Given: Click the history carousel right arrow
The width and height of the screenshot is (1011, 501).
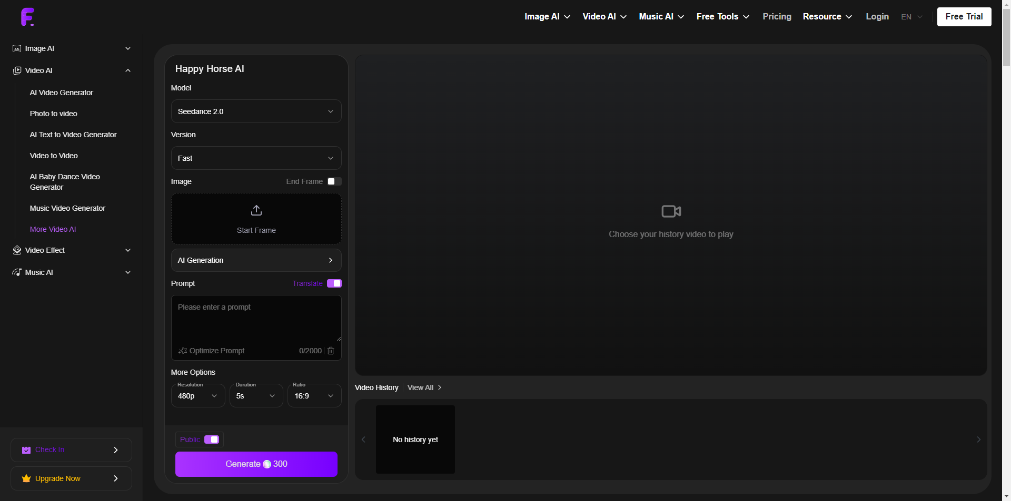Looking at the screenshot, I should tap(978, 439).
